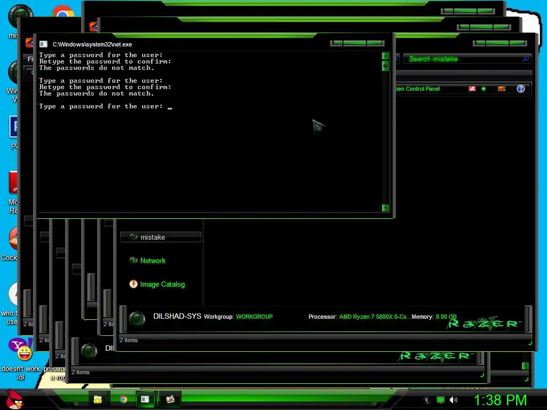The height and width of the screenshot is (410, 547).
Task: Click the search magnifier icon in Explorer
Action: tap(526, 59)
